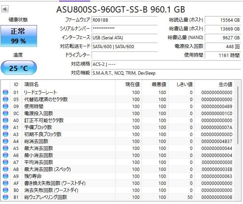243x204 pixels.
Task: Click raw value 0000000003E8
Action: 217,169
